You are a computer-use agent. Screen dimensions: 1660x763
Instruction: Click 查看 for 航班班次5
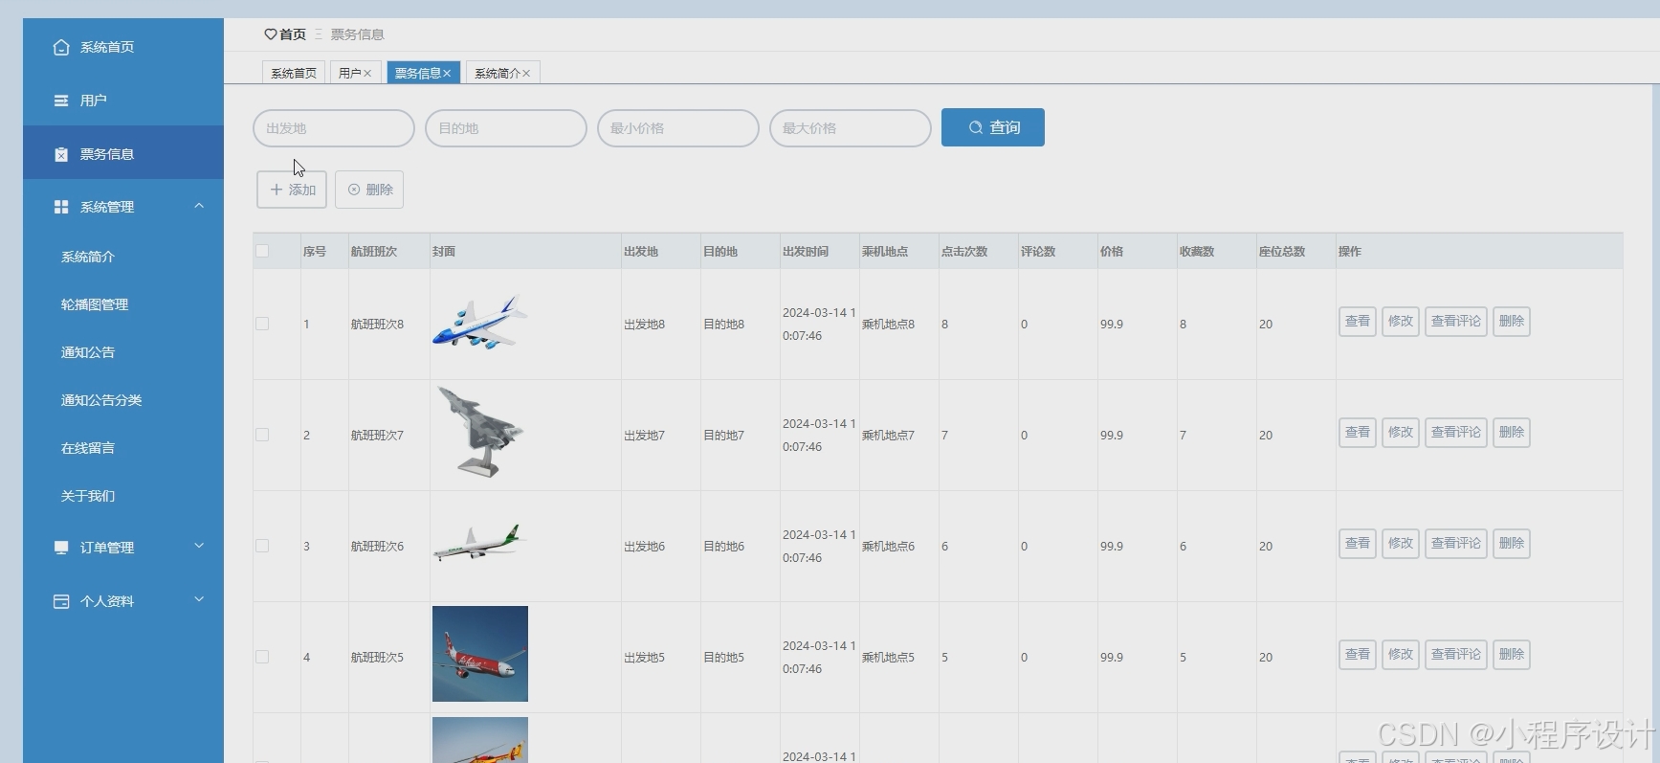[1358, 655]
